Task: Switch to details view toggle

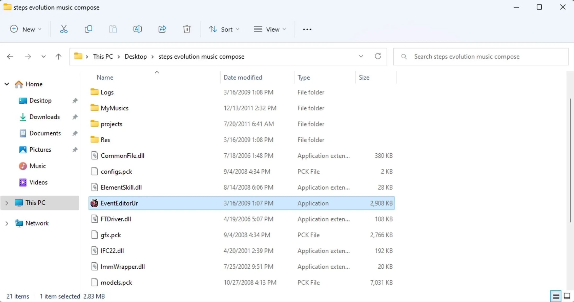Action: coord(556,296)
